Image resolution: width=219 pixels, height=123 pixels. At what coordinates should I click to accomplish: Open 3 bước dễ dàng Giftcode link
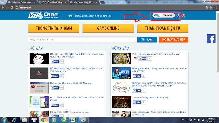pyautogui.click(x=150, y=98)
